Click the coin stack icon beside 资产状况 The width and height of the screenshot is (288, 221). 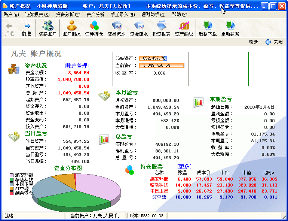point(14,69)
